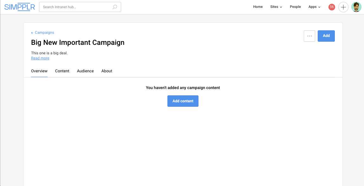Open the Audience tab
This screenshot has height=186, width=364.
pyautogui.click(x=85, y=71)
